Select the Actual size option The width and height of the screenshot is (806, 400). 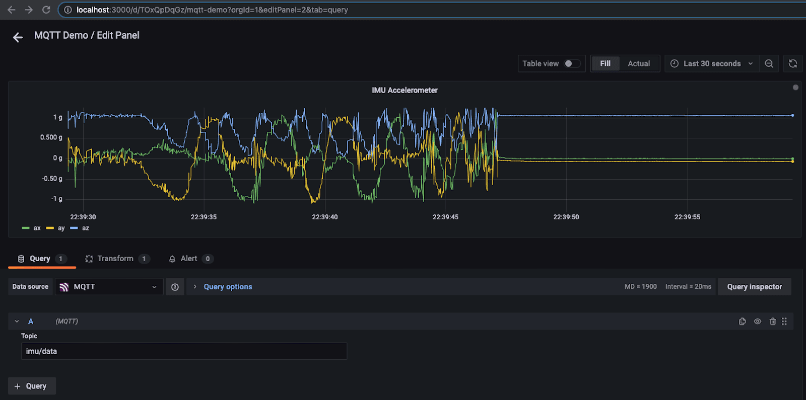coord(639,63)
